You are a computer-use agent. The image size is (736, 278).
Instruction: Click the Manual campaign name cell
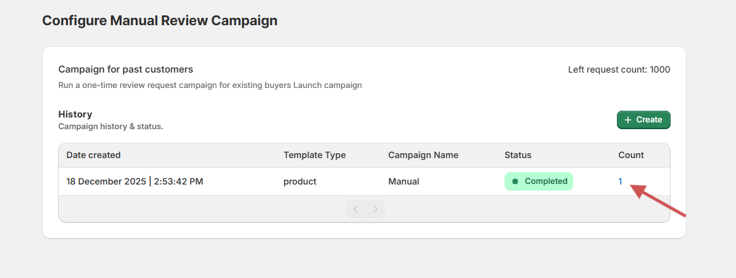tap(403, 181)
